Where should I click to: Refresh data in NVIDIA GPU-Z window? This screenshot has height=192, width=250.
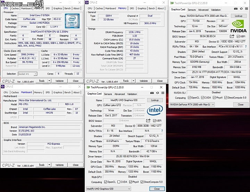[x=241, y=9]
